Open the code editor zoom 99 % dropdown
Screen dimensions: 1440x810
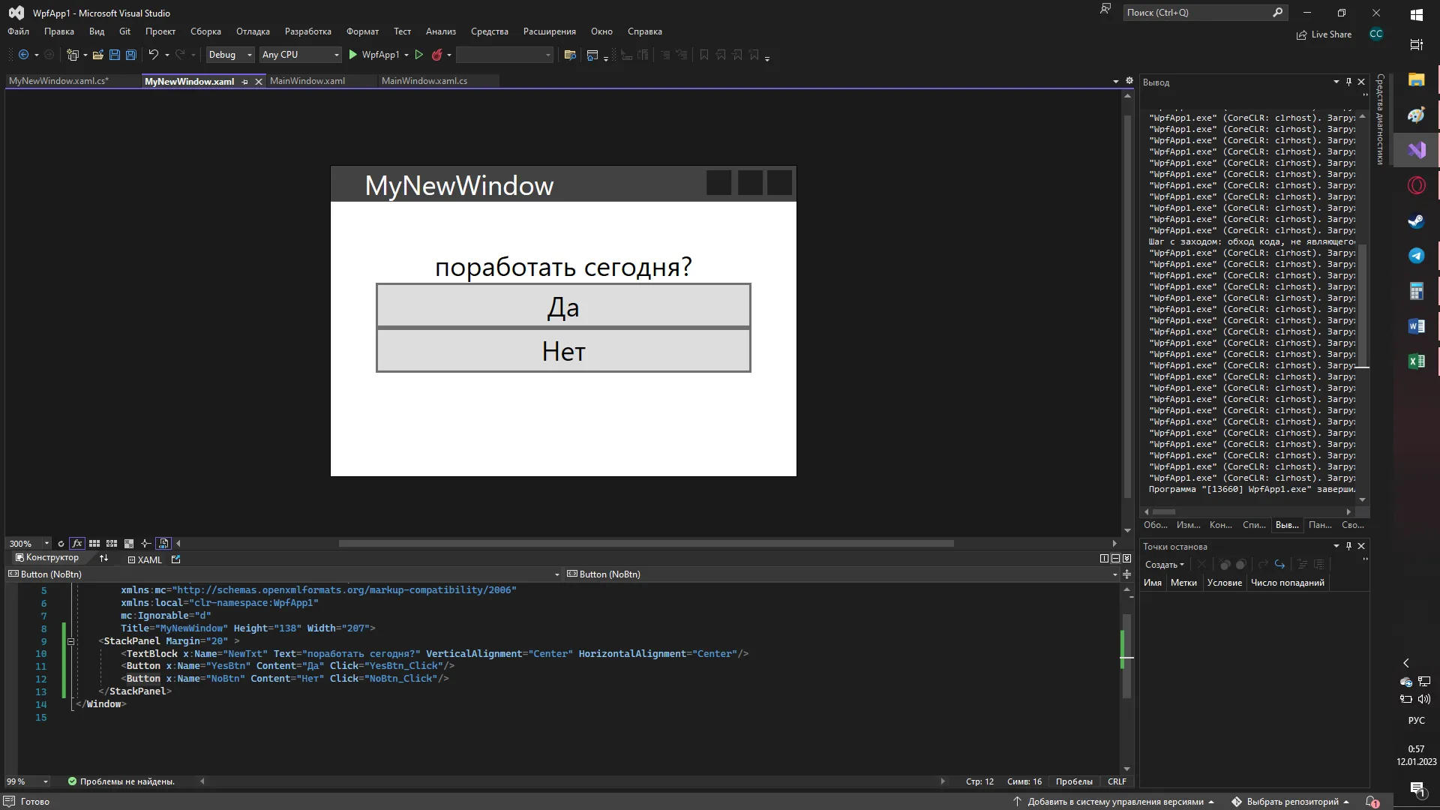point(46,781)
